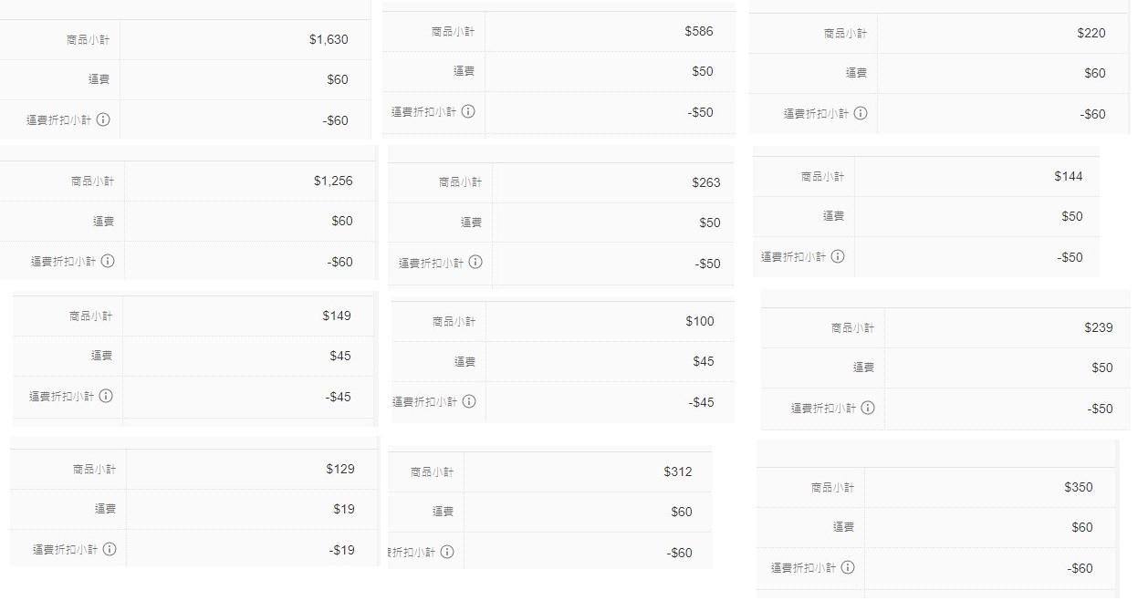Select the $1,256 product subtotal value
1148x611 pixels.
(x=333, y=181)
